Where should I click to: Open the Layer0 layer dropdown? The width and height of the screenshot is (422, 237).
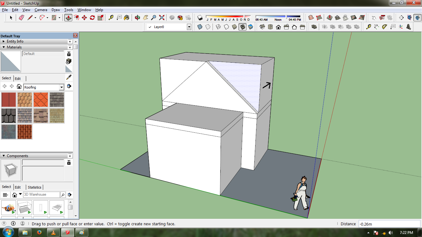click(189, 27)
